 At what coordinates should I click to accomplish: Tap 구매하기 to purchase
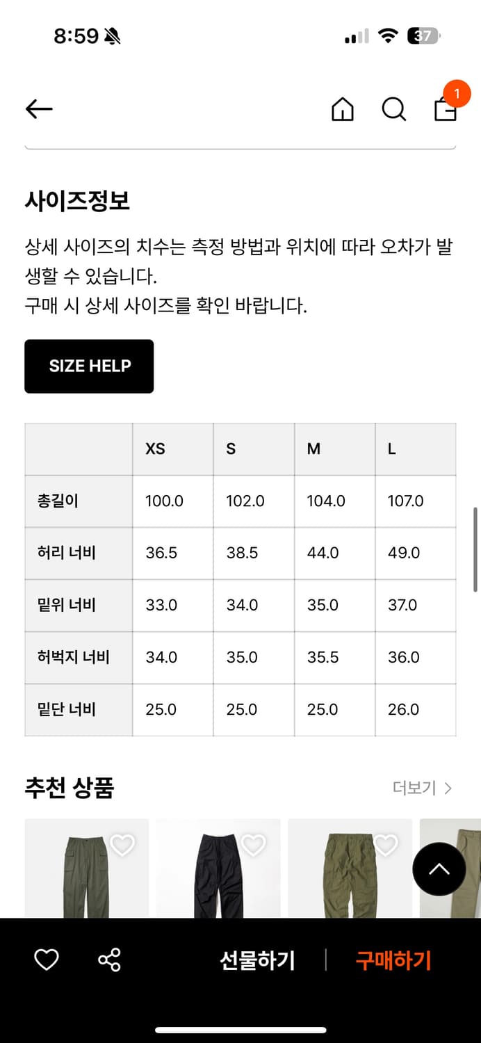[393, 960]
